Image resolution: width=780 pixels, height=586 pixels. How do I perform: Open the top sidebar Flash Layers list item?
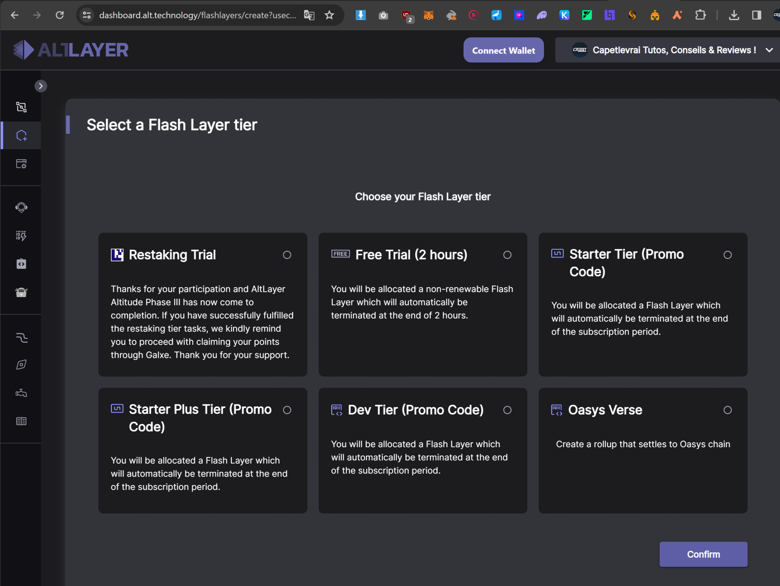click(21, 107)
